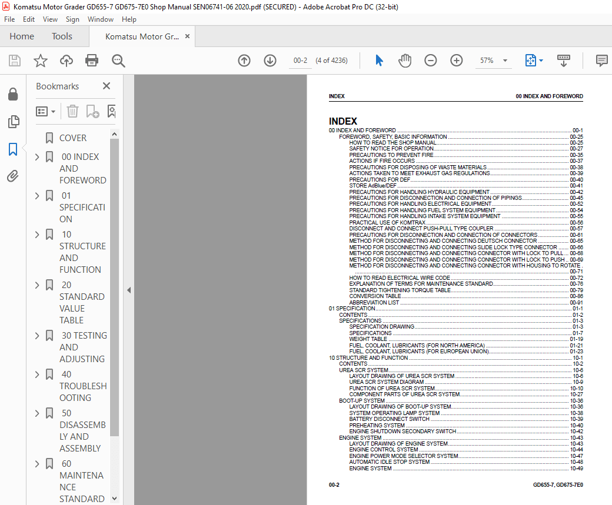Open the Window menu
The image size is (612, 505).
pyautogui.click(x=101, y=19)
